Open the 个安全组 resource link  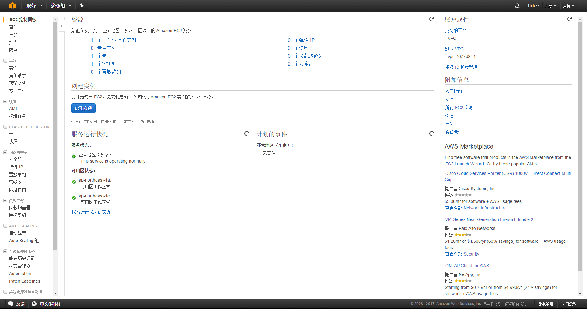(304, 64)
